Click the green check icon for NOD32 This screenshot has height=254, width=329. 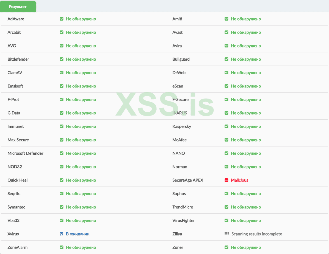point(62,167)
